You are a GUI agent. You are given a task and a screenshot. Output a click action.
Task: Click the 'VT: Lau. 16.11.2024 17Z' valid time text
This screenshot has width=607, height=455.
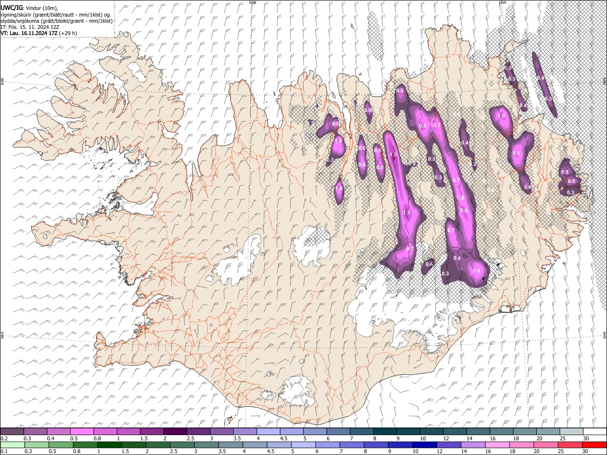pyautogui.click(x=29, y=33)
